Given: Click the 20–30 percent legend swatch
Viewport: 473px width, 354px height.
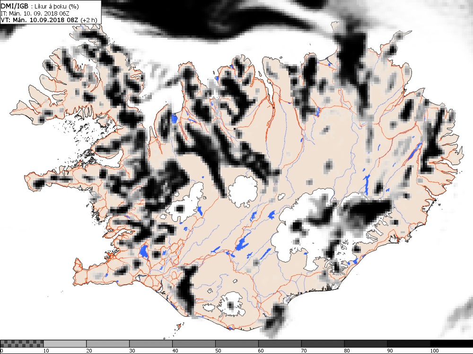Looking at the screenshot, I should click(x=108, y=344).
